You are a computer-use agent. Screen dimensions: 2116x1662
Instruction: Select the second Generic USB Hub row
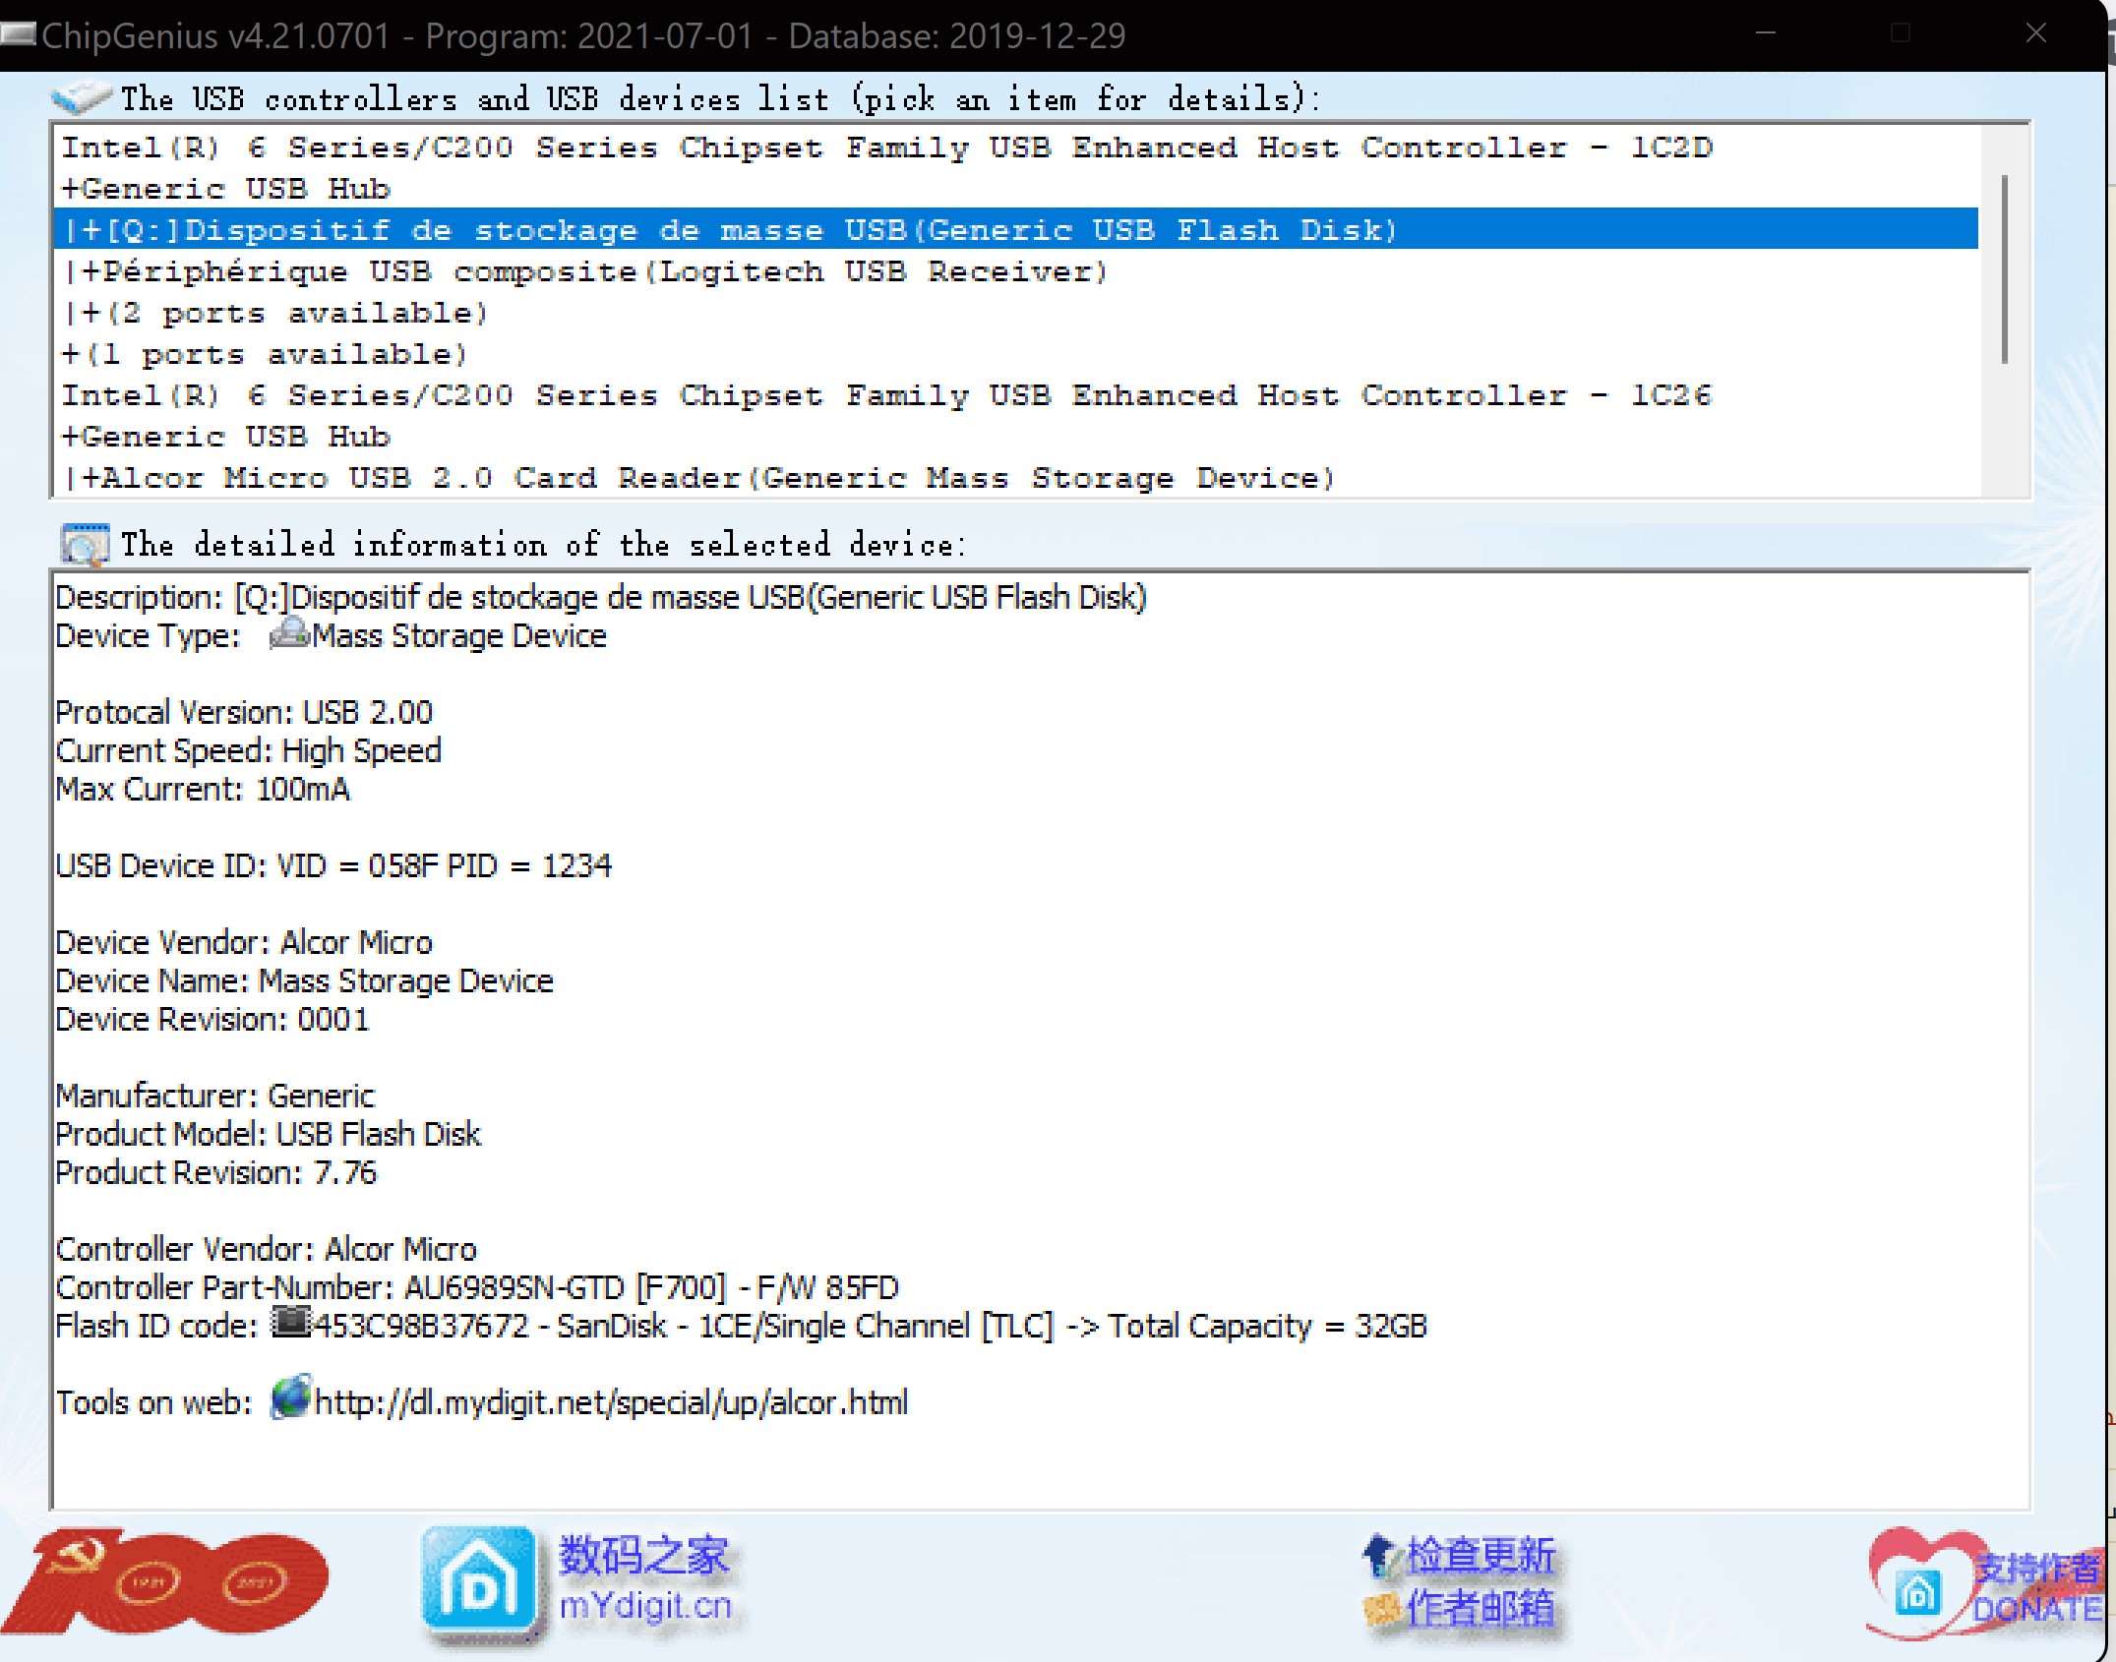pyautogui.click(x=1015, y=437)
